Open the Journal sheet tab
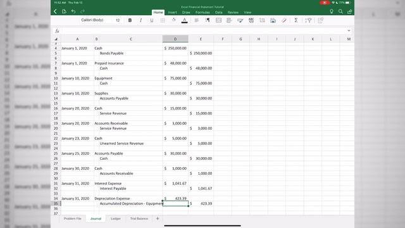Image resolution: width=405 pixels, height=228 pixels. (x=96, y=218)
